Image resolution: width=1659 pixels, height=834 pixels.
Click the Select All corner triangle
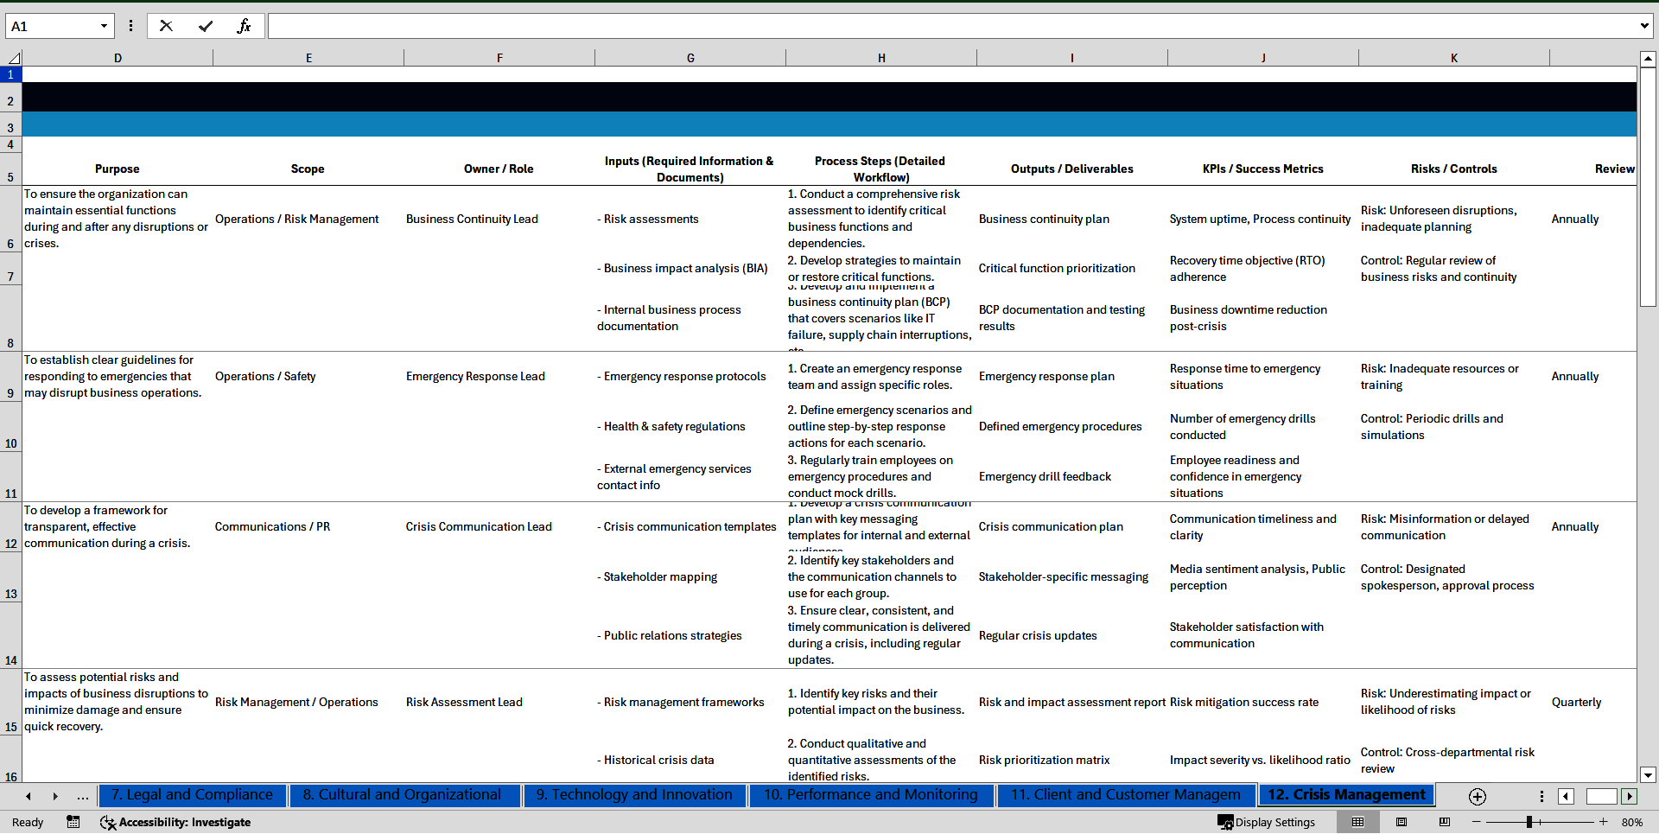[14, 58]
